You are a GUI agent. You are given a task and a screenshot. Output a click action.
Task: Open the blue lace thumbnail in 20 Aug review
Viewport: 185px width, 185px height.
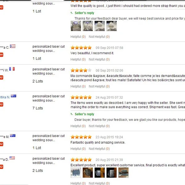[76, 173]
